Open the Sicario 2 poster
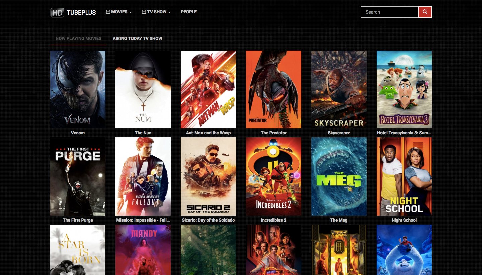The width and height of the screenshot is (482, 275). [x=208, y=177]
